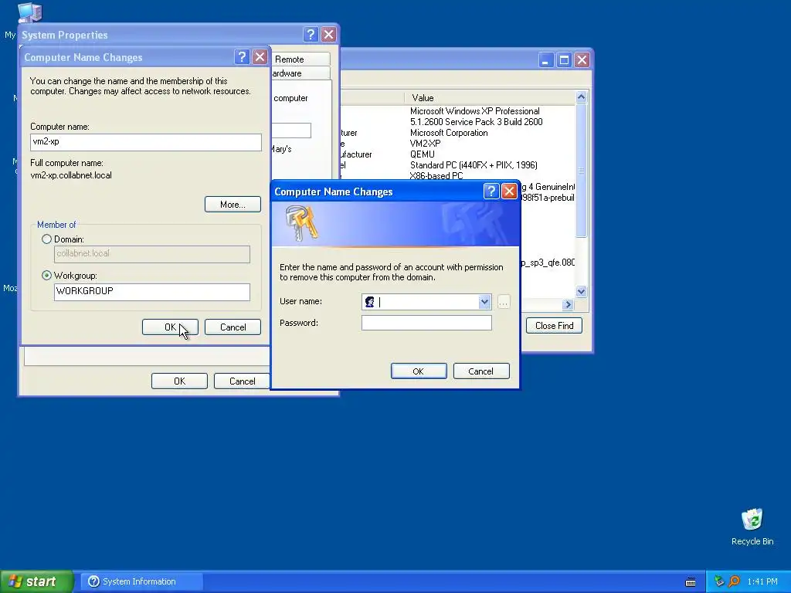Click horizontal scroll right arrow in System Information
The image size is (791, 593).
(x=568, y=304)
